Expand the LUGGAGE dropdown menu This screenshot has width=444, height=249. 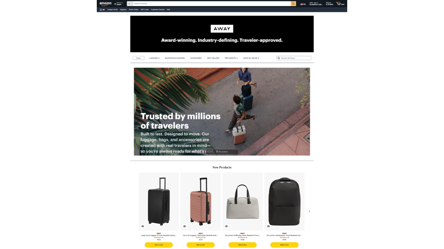click(154, 58)
